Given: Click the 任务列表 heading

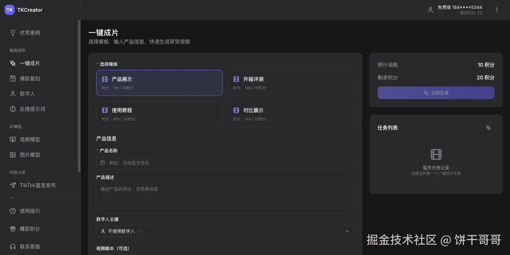Looking at the screenshot, I should pos(388,128).
